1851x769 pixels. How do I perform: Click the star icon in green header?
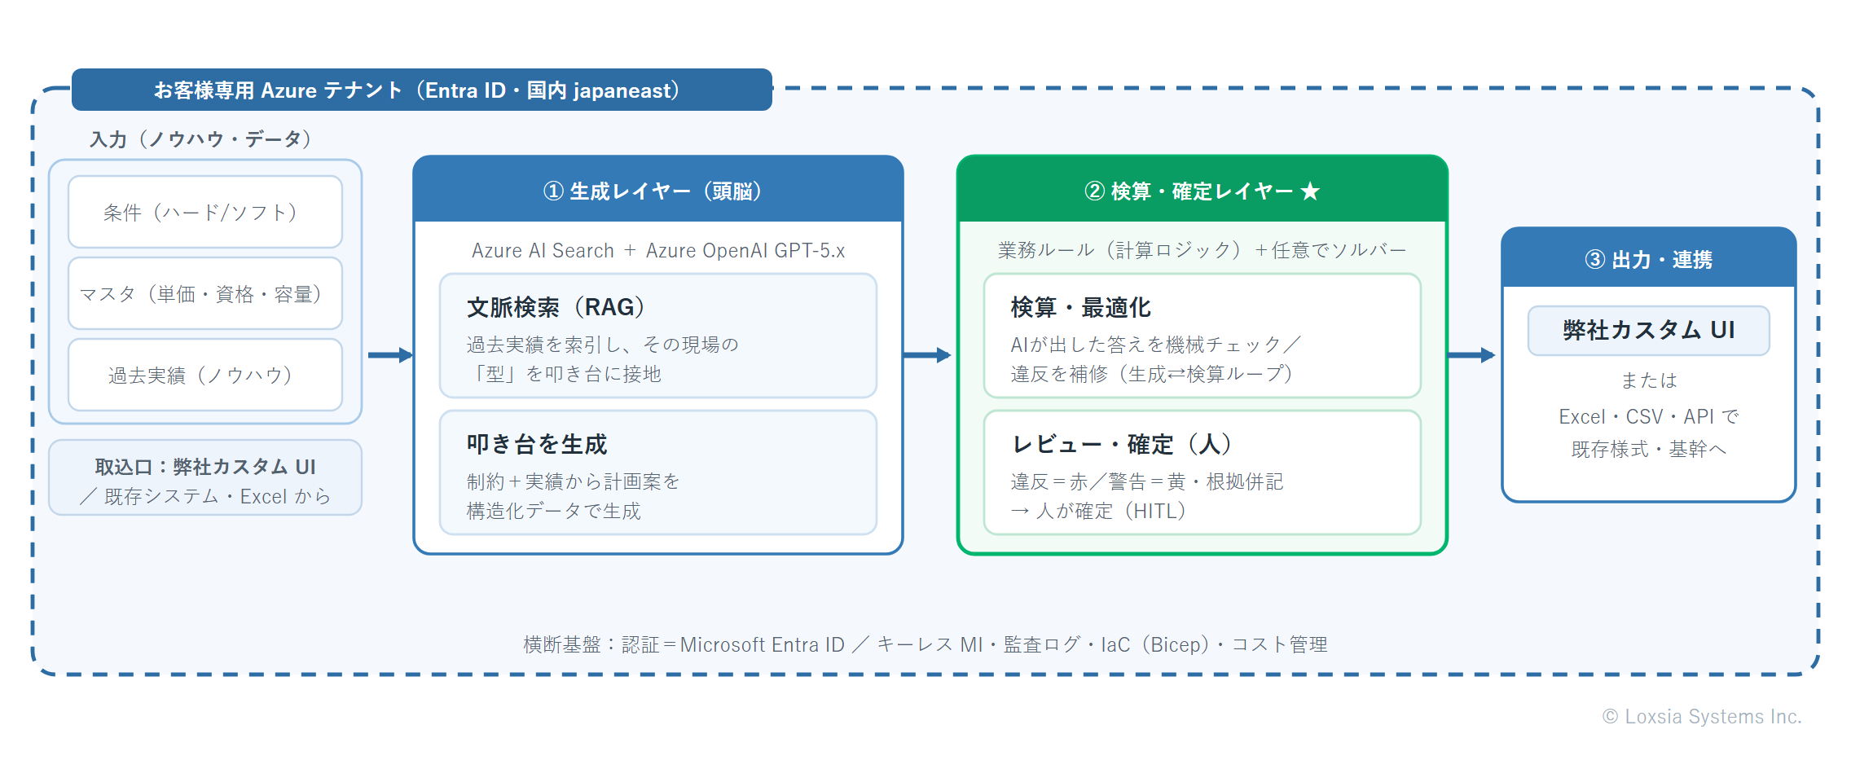pyautogui.click(x=1310, y=191)
